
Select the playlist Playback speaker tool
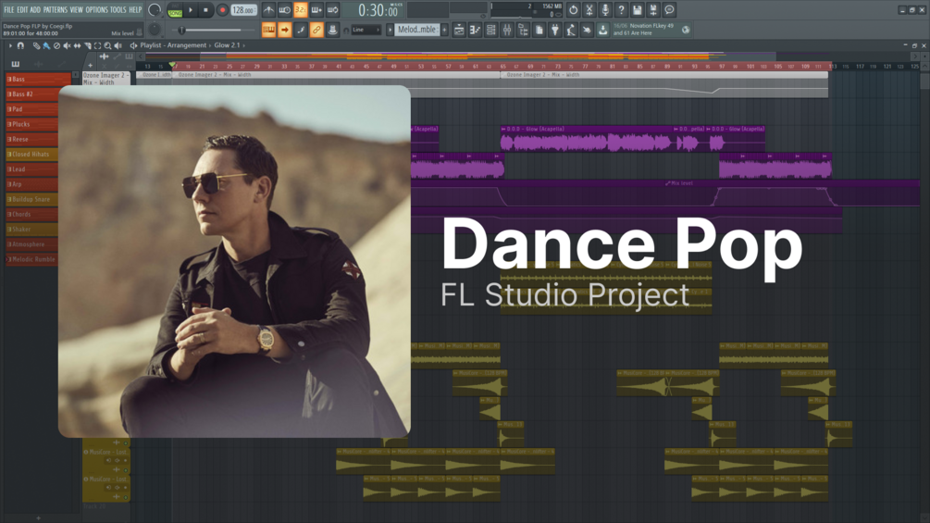pos(118,45)
